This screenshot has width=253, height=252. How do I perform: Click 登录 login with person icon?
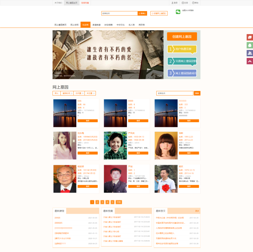point(174,3)
